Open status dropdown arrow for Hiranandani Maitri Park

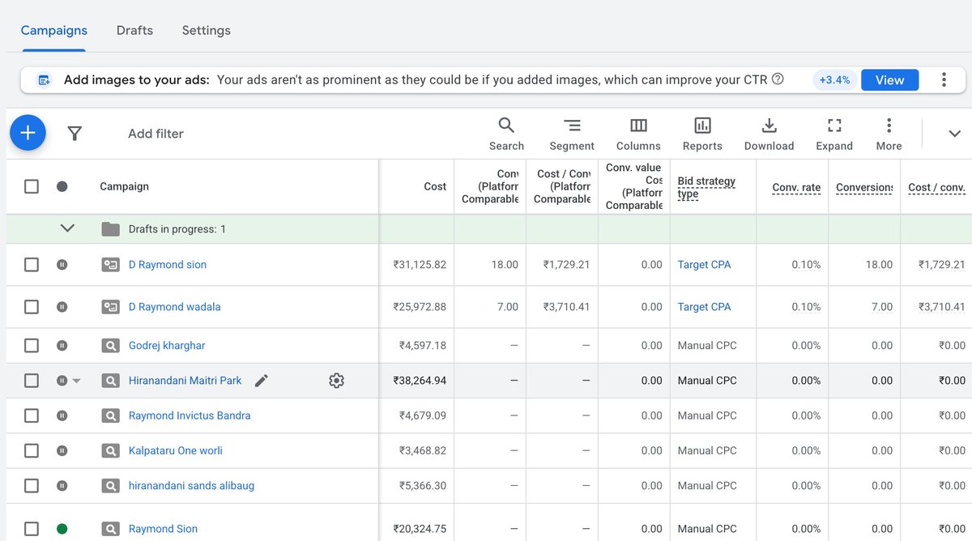(x=77, y=381)
